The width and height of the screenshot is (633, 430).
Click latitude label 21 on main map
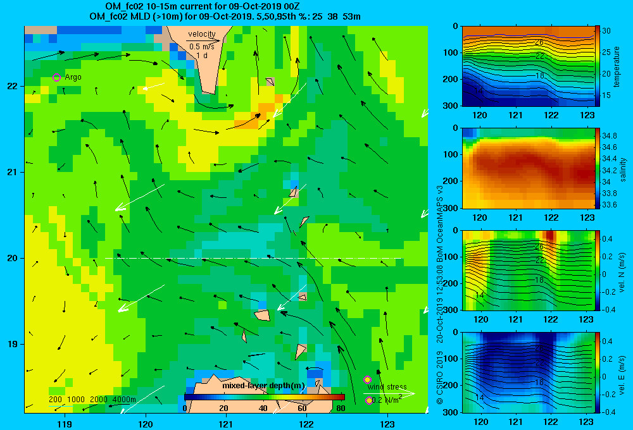12,172
